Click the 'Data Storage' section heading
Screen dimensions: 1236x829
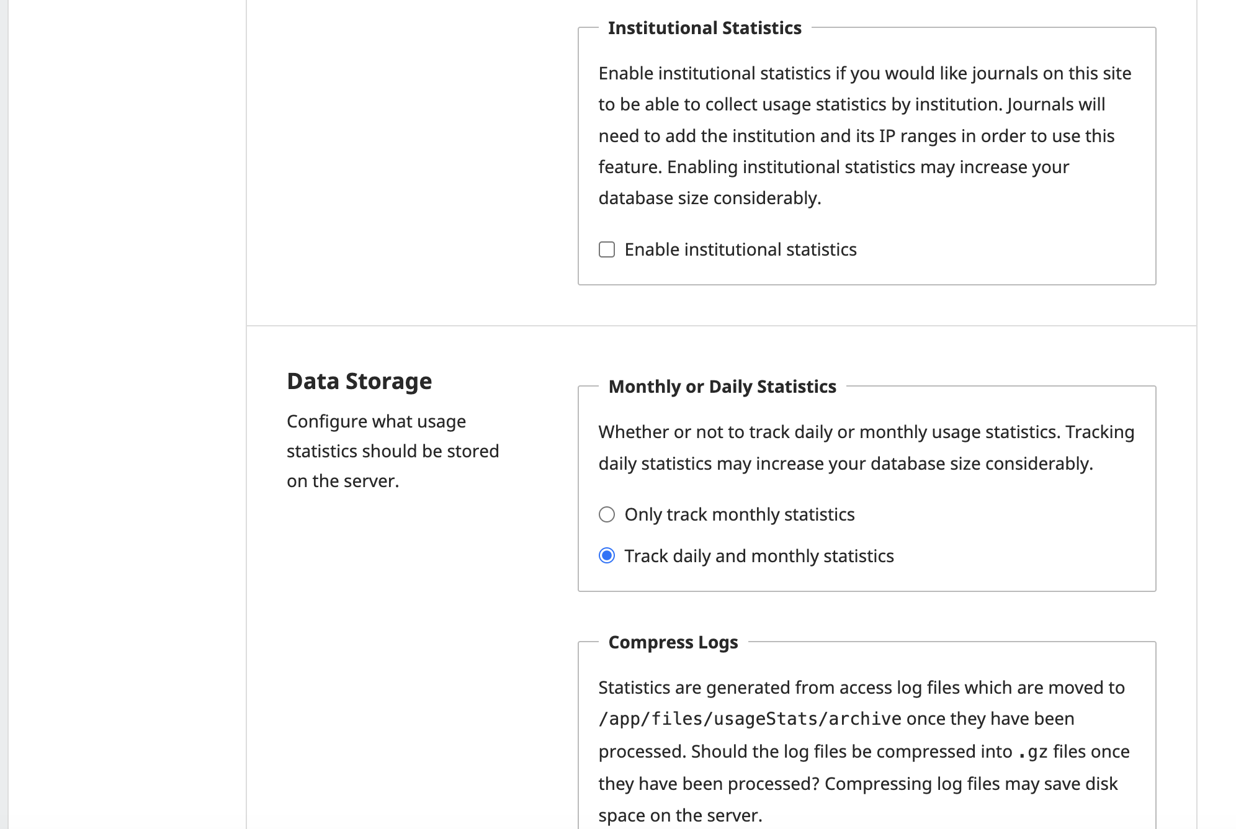tap(359, 381)
